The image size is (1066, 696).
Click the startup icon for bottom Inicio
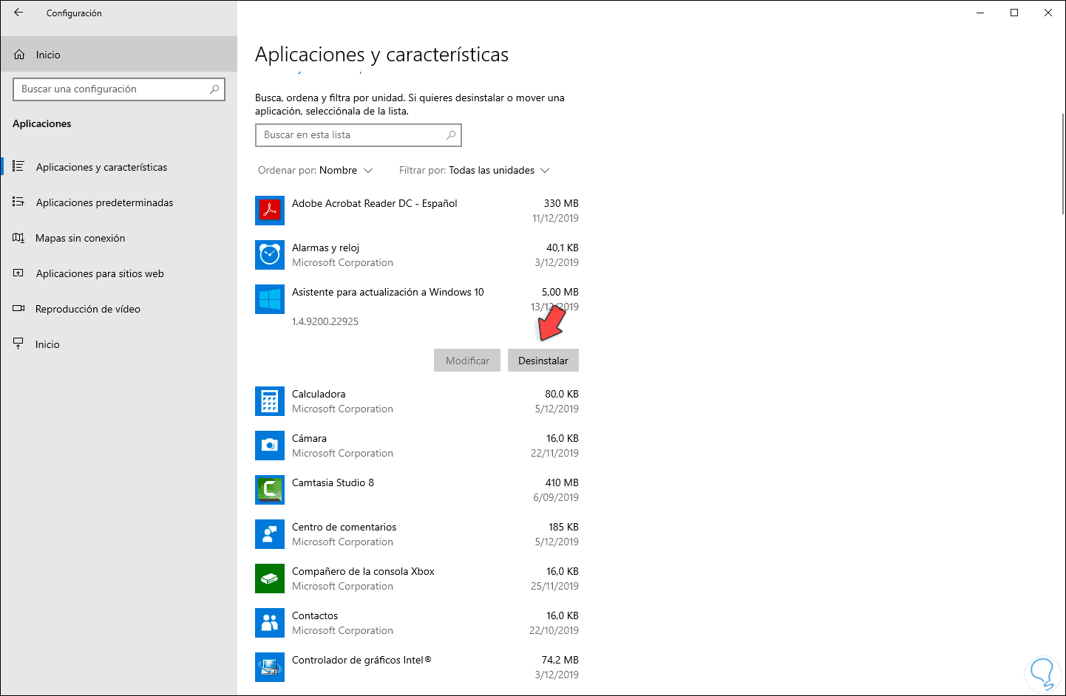point(18,344)
